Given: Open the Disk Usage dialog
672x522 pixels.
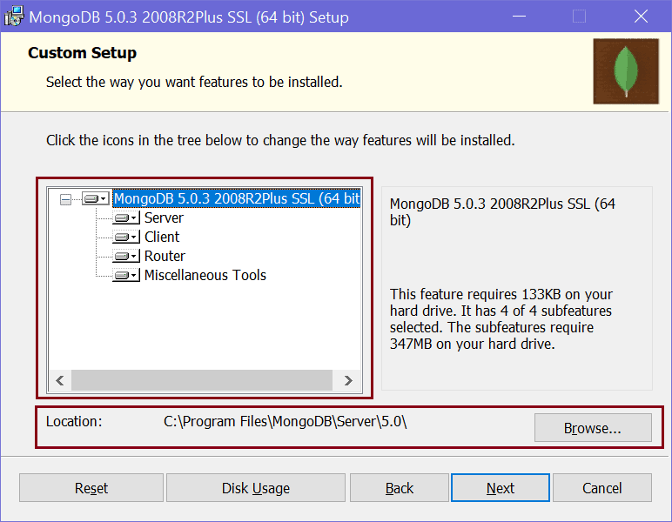Looking at the screenshot, I should click(x=256, y=488).
